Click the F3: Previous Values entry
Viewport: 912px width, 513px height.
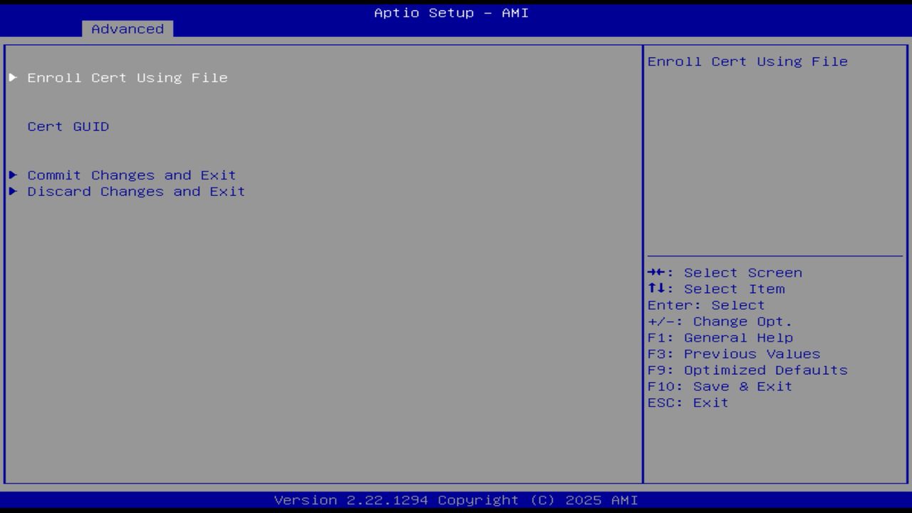click(x=734, y=353)
